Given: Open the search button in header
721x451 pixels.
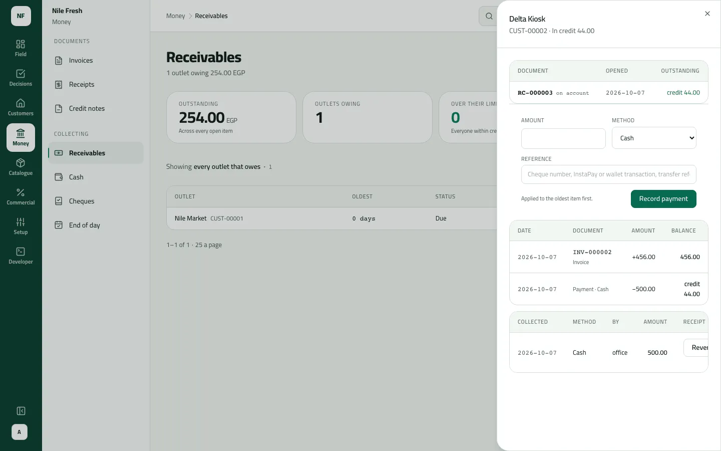Looking at the screenshot, I should tap(489, 16).
